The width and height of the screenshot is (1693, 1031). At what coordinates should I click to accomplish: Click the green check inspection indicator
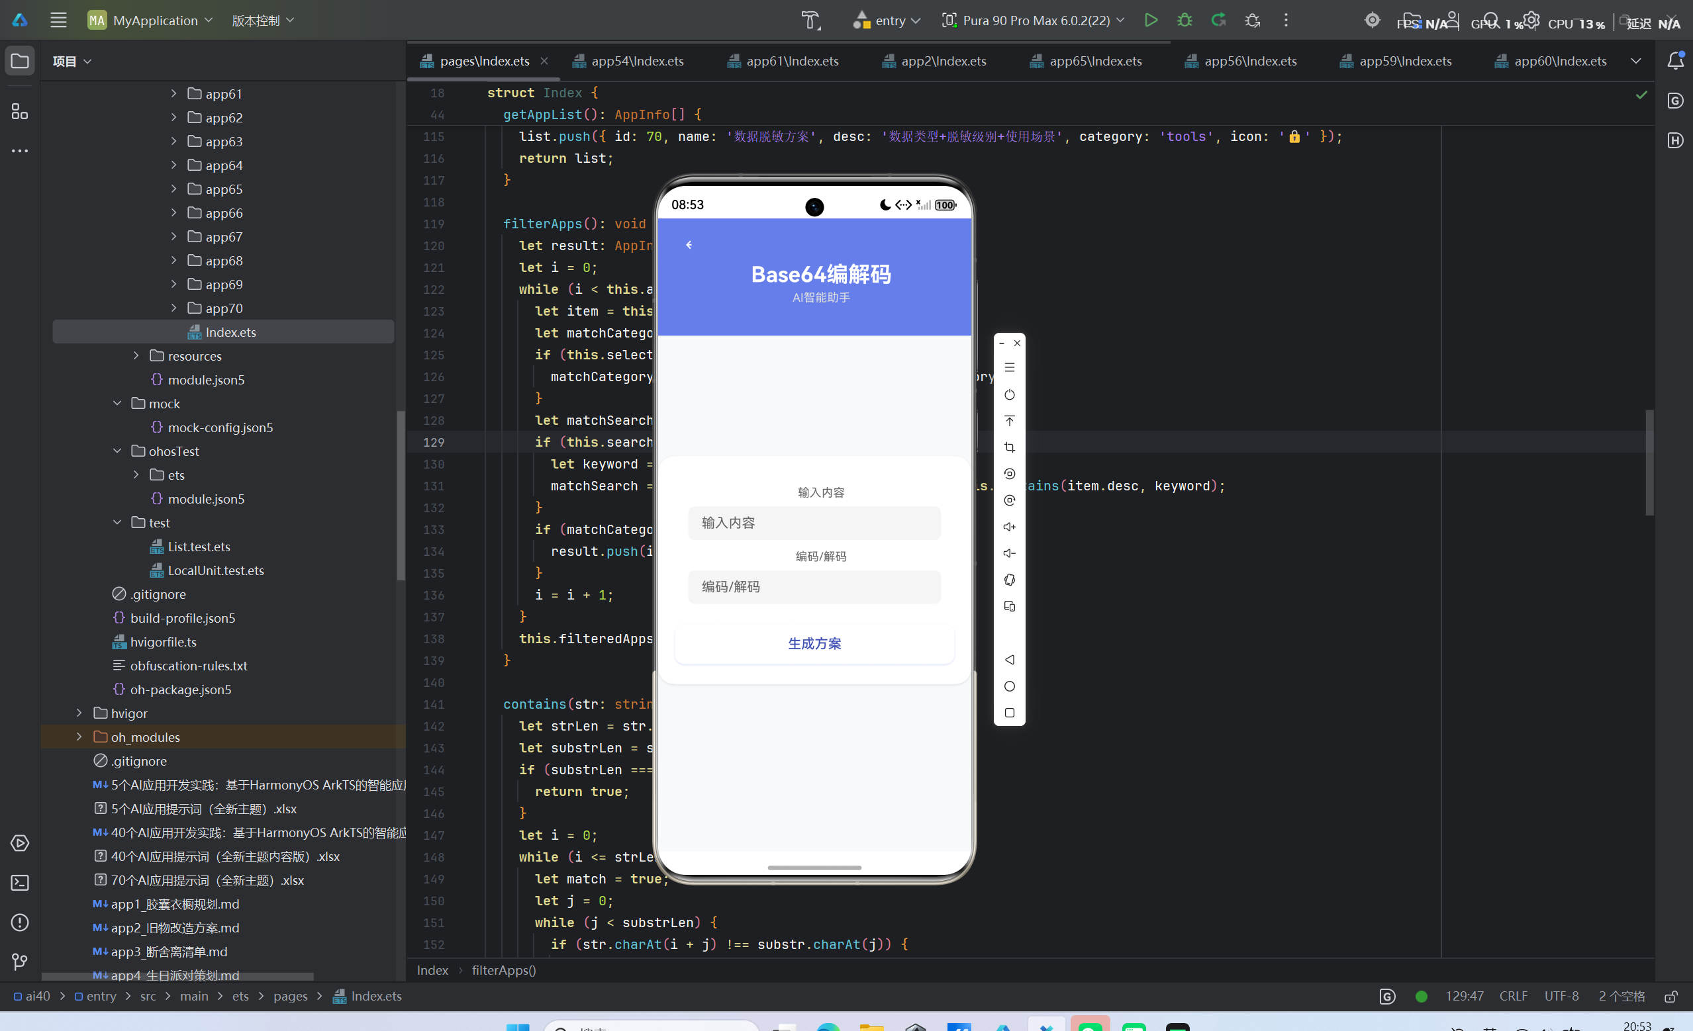pyautogui.click(x=1641, y=95)
